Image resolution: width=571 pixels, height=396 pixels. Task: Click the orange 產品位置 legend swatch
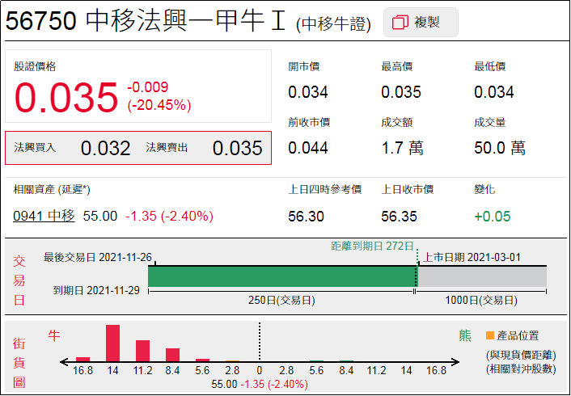click(x=490, y=335)
